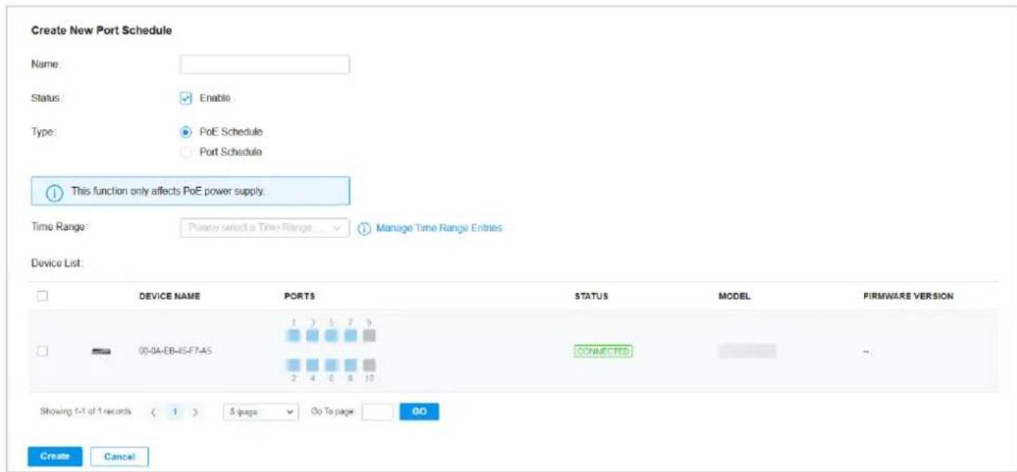Select port 5 of the switch
Image resolution: width=1017 pixels, height=472 pixels.
tap(331, 336)
